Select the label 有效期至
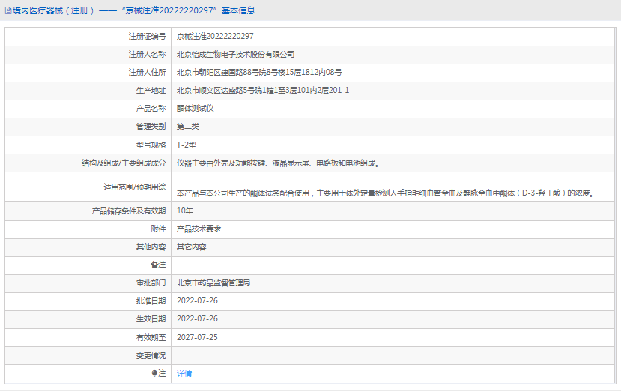Image resolution: width=621 pixels, height=391 pixels. pos(151,338)
